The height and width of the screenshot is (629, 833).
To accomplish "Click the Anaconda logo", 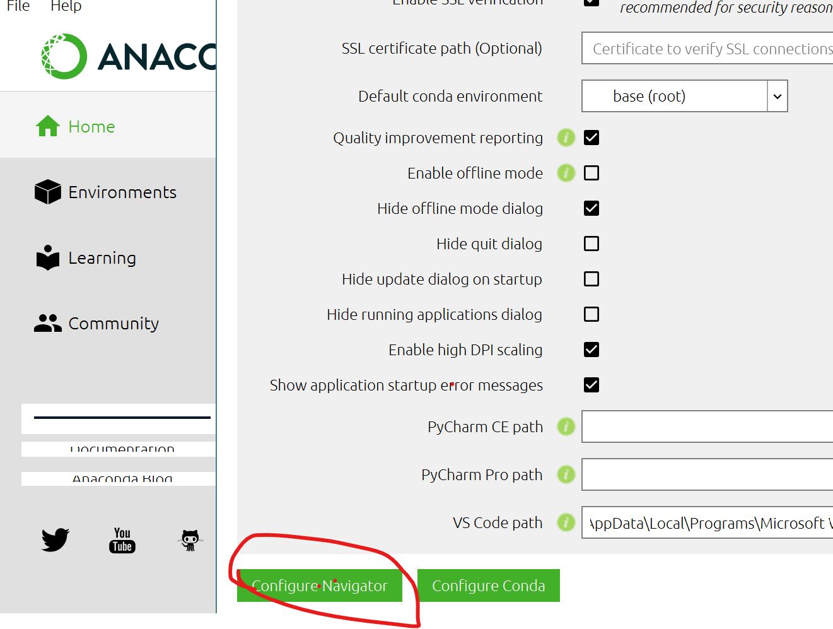I will coord(128,56).
